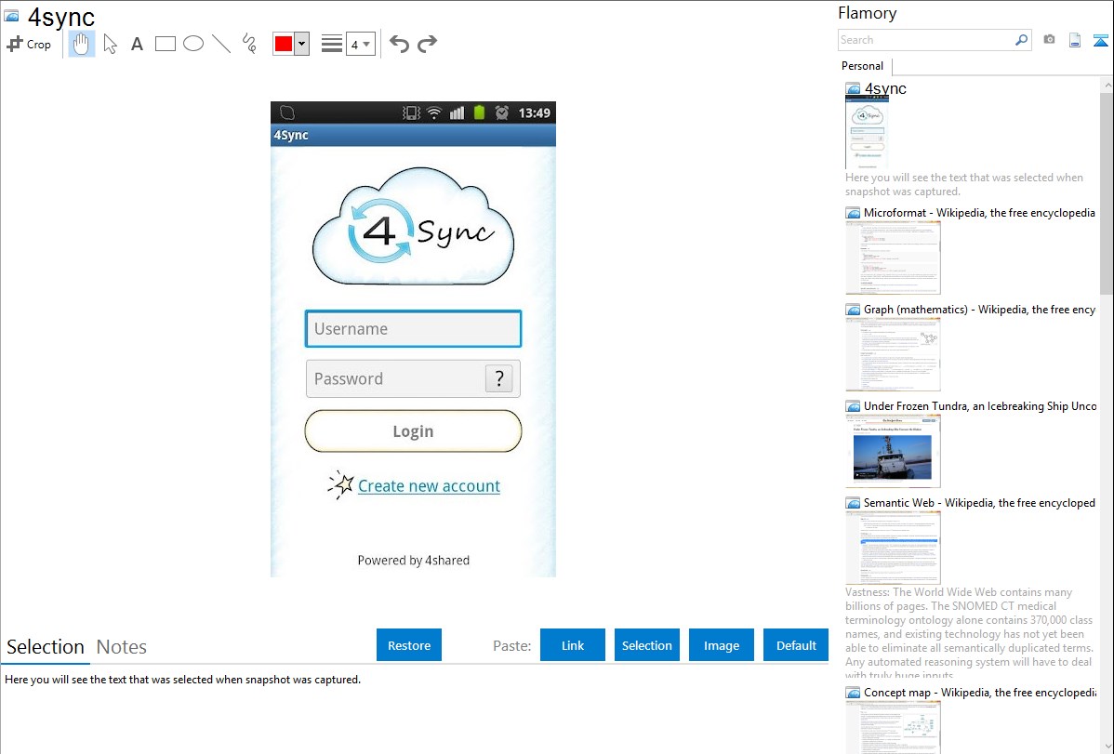Click the search magnifier icon
The width and height of the screenshot is (1114, 754).
(1022, 40)
